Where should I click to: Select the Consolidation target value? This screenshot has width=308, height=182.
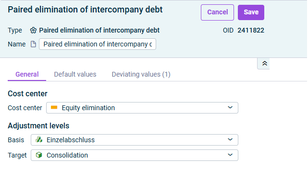pyautogui.click(x=67, y=155)
